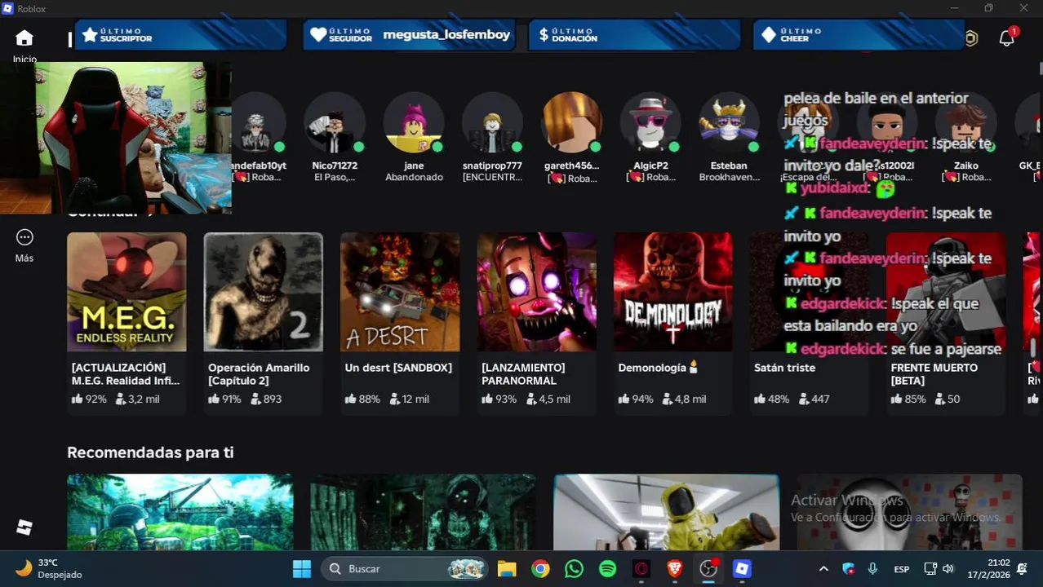Open the PARANORMAL animatronic thumbnail
The height and width of the screenshot is (587, 1043).
click(536, 292)
